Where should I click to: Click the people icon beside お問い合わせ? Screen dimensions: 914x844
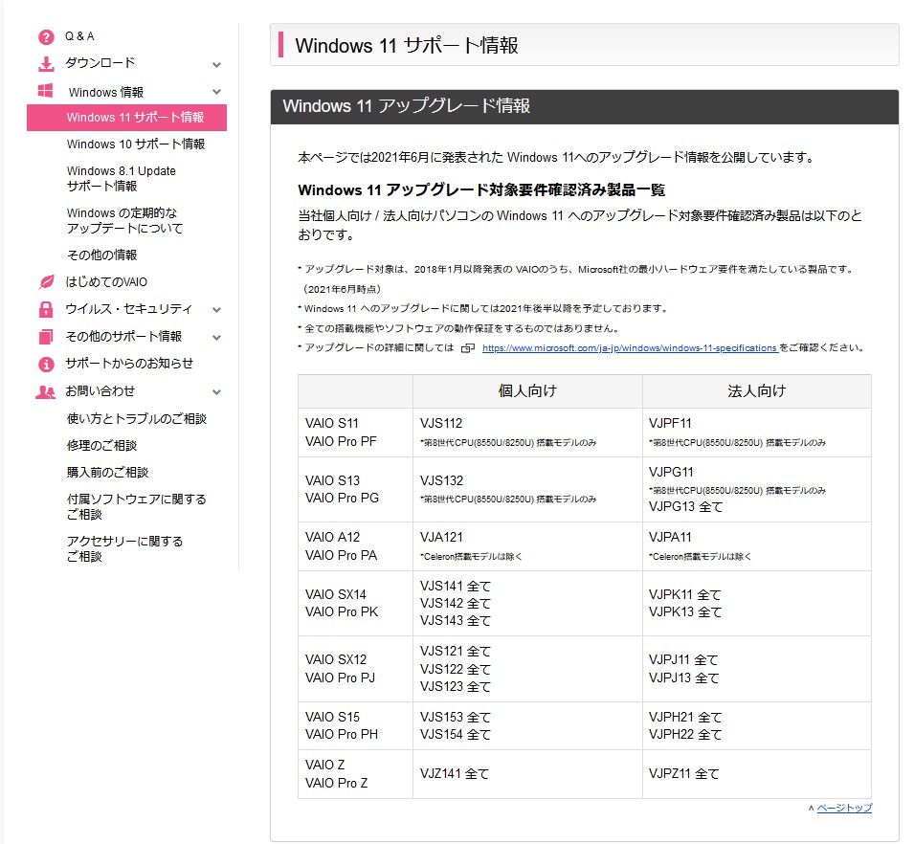point(46,391)
